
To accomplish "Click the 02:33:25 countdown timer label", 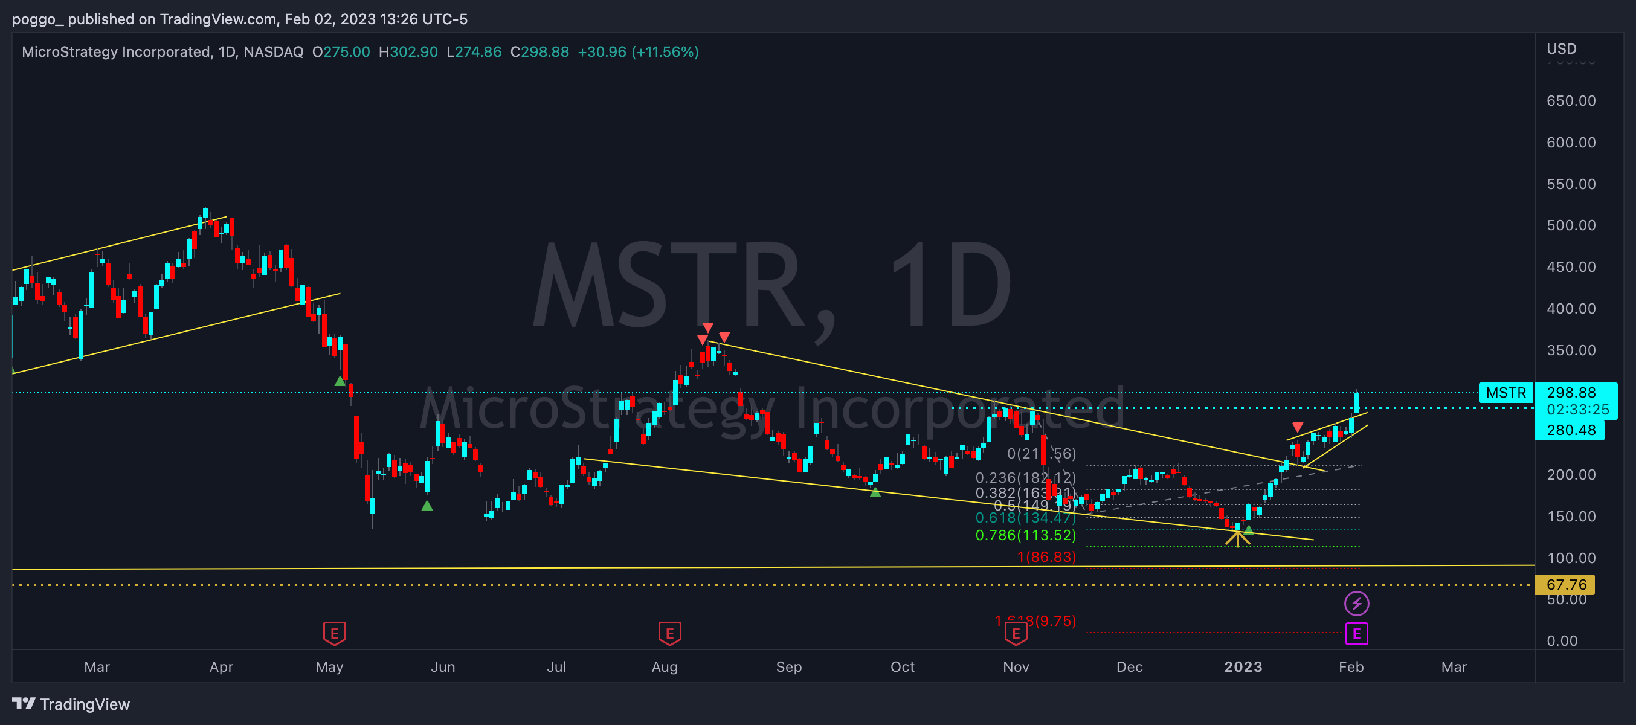I will [x=1577, y=410].
